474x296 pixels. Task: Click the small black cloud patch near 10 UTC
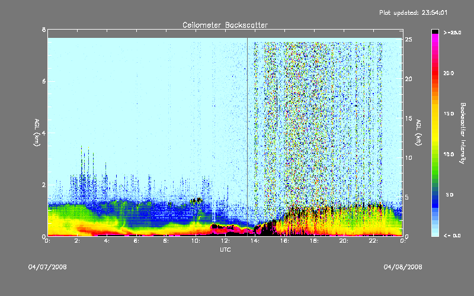tap(197, 200)
